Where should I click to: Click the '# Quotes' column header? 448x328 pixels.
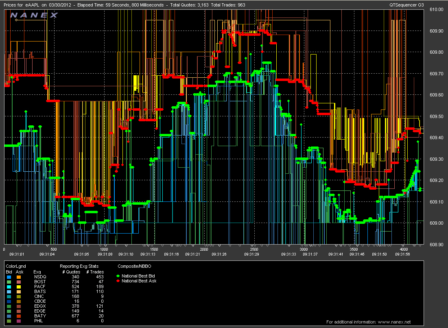71,272
